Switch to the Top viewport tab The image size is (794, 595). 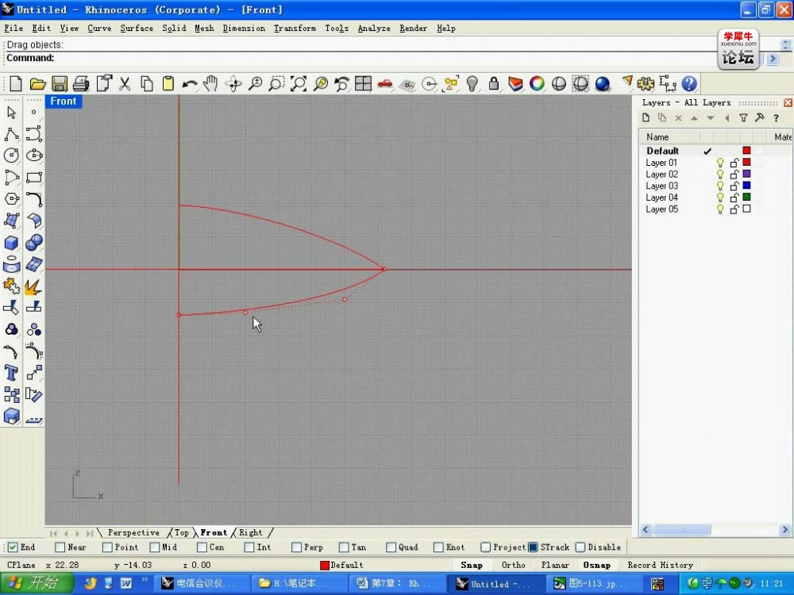182,533
